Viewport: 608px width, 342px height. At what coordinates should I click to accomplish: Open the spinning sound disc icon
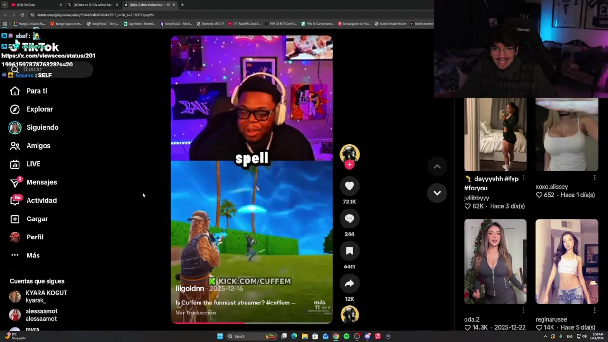(x=350, y=314)
